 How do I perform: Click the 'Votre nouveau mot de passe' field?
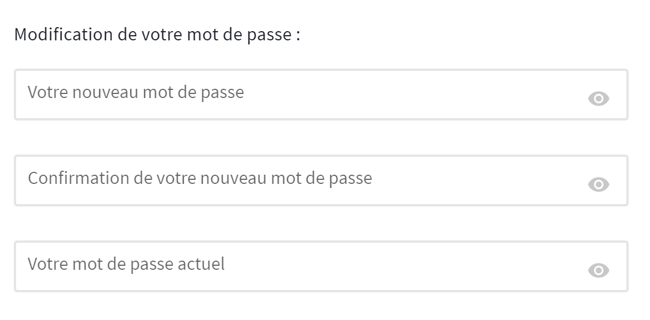(x=288, y=95)
